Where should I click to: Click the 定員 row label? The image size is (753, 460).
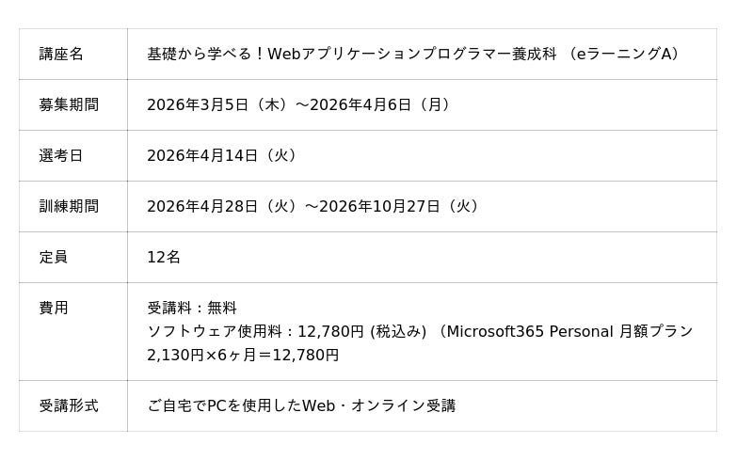tap(54, 258)
